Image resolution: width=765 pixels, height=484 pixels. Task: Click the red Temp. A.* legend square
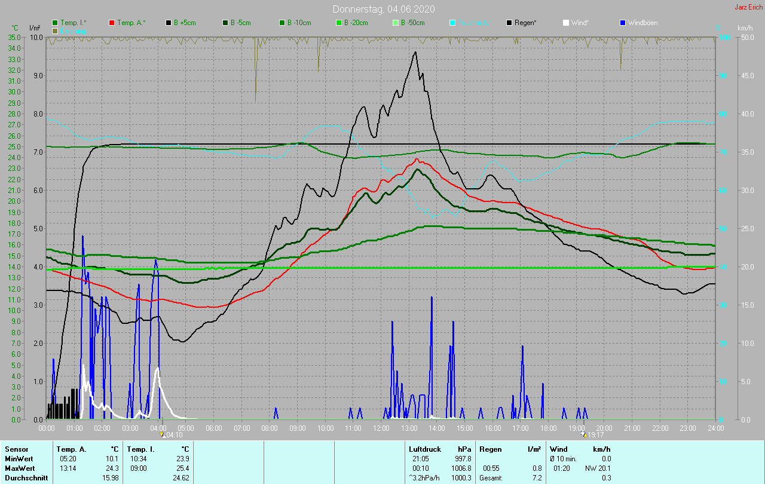point(112,23)
